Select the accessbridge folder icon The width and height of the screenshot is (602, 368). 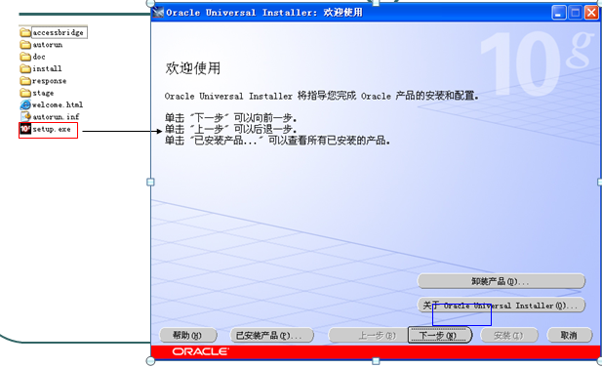(25, 32)
